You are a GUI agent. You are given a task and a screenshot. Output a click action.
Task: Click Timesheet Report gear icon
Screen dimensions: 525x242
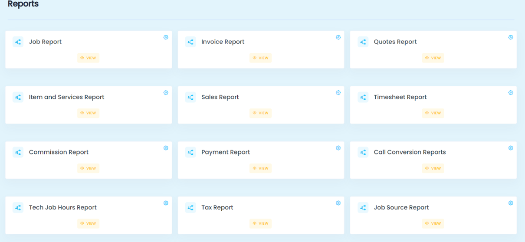(510, 93)
